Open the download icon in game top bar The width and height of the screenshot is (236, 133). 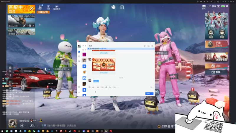click(48, 7)
